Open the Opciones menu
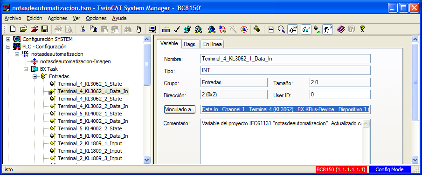This screenshot has height=175, width=422. (x=96, y=18)
